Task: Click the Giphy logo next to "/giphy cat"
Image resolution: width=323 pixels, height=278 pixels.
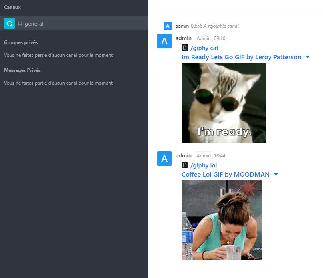Action: 184,48
